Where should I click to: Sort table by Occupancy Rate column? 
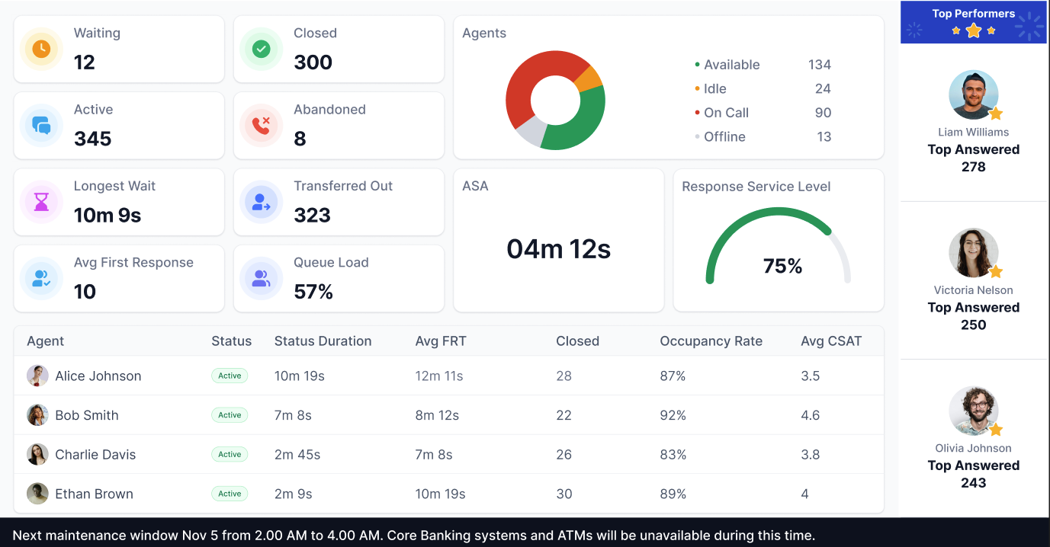coord(711,341)
